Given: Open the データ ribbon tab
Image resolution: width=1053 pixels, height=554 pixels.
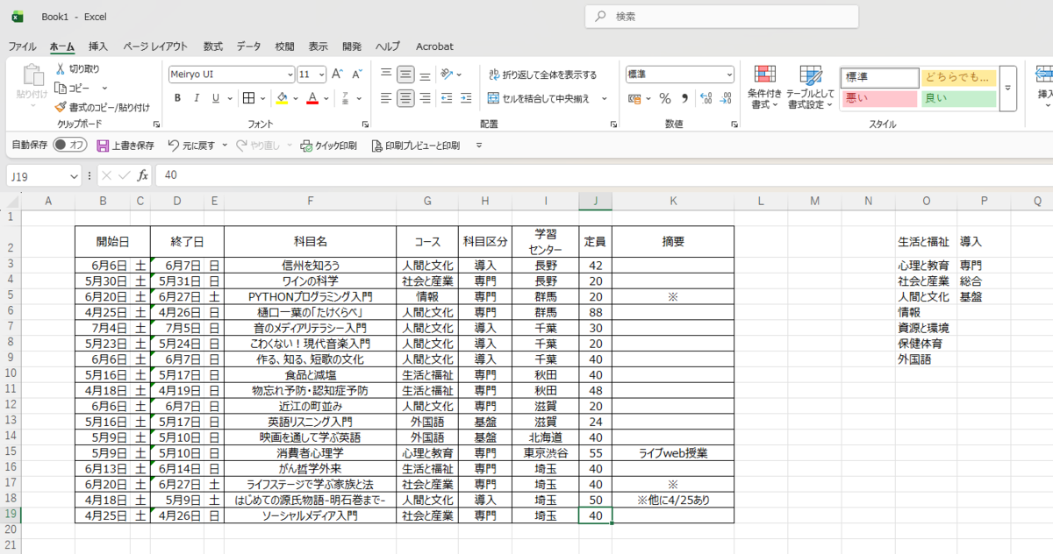Looking at the screenshot, I should [248, 46].
